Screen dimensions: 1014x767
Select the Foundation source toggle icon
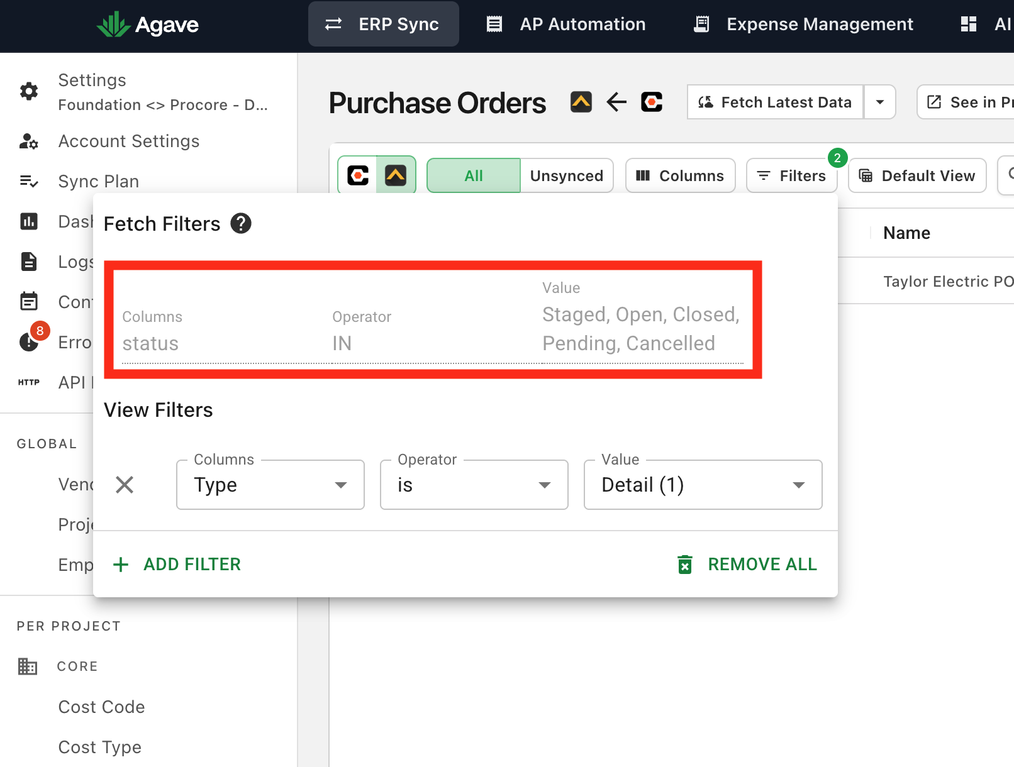[396, 175]
